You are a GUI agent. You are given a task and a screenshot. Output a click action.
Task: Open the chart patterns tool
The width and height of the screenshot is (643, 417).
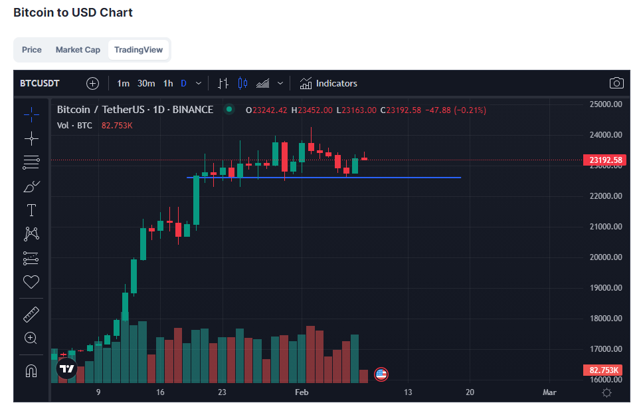click(x=31, y=234)
